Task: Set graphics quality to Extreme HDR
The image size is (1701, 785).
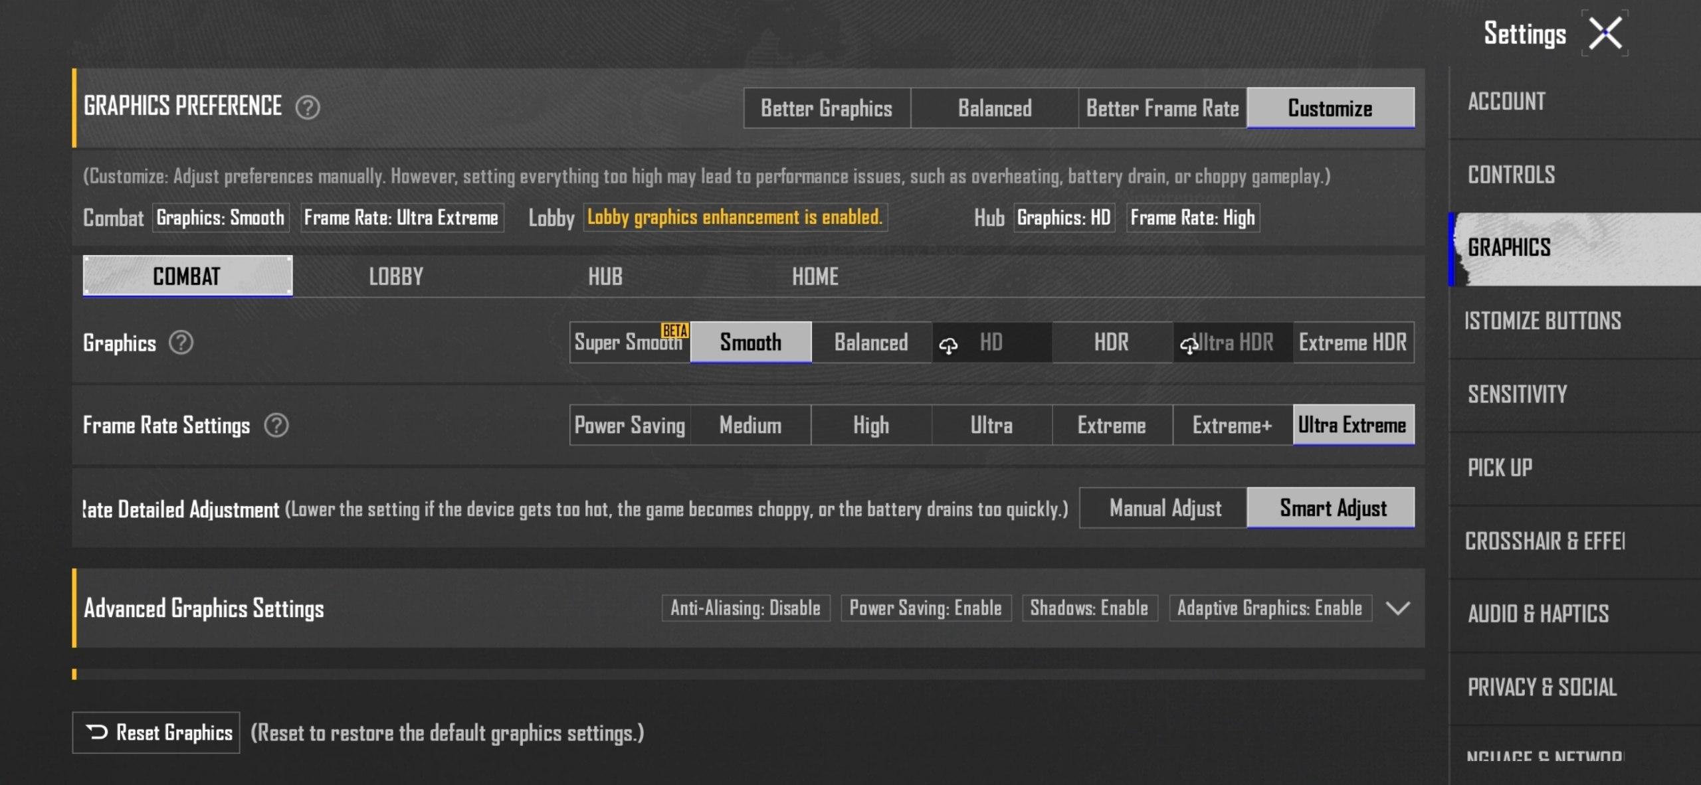Action: [x=1352, y=343]
